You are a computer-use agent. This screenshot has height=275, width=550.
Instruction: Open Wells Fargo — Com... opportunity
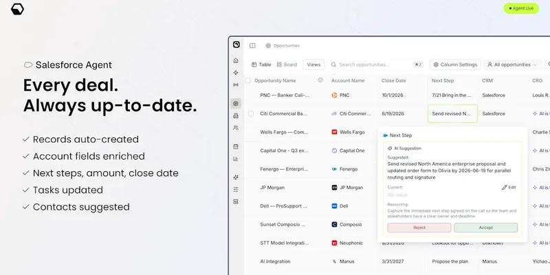pyautogui.click(x=284, y=132)
